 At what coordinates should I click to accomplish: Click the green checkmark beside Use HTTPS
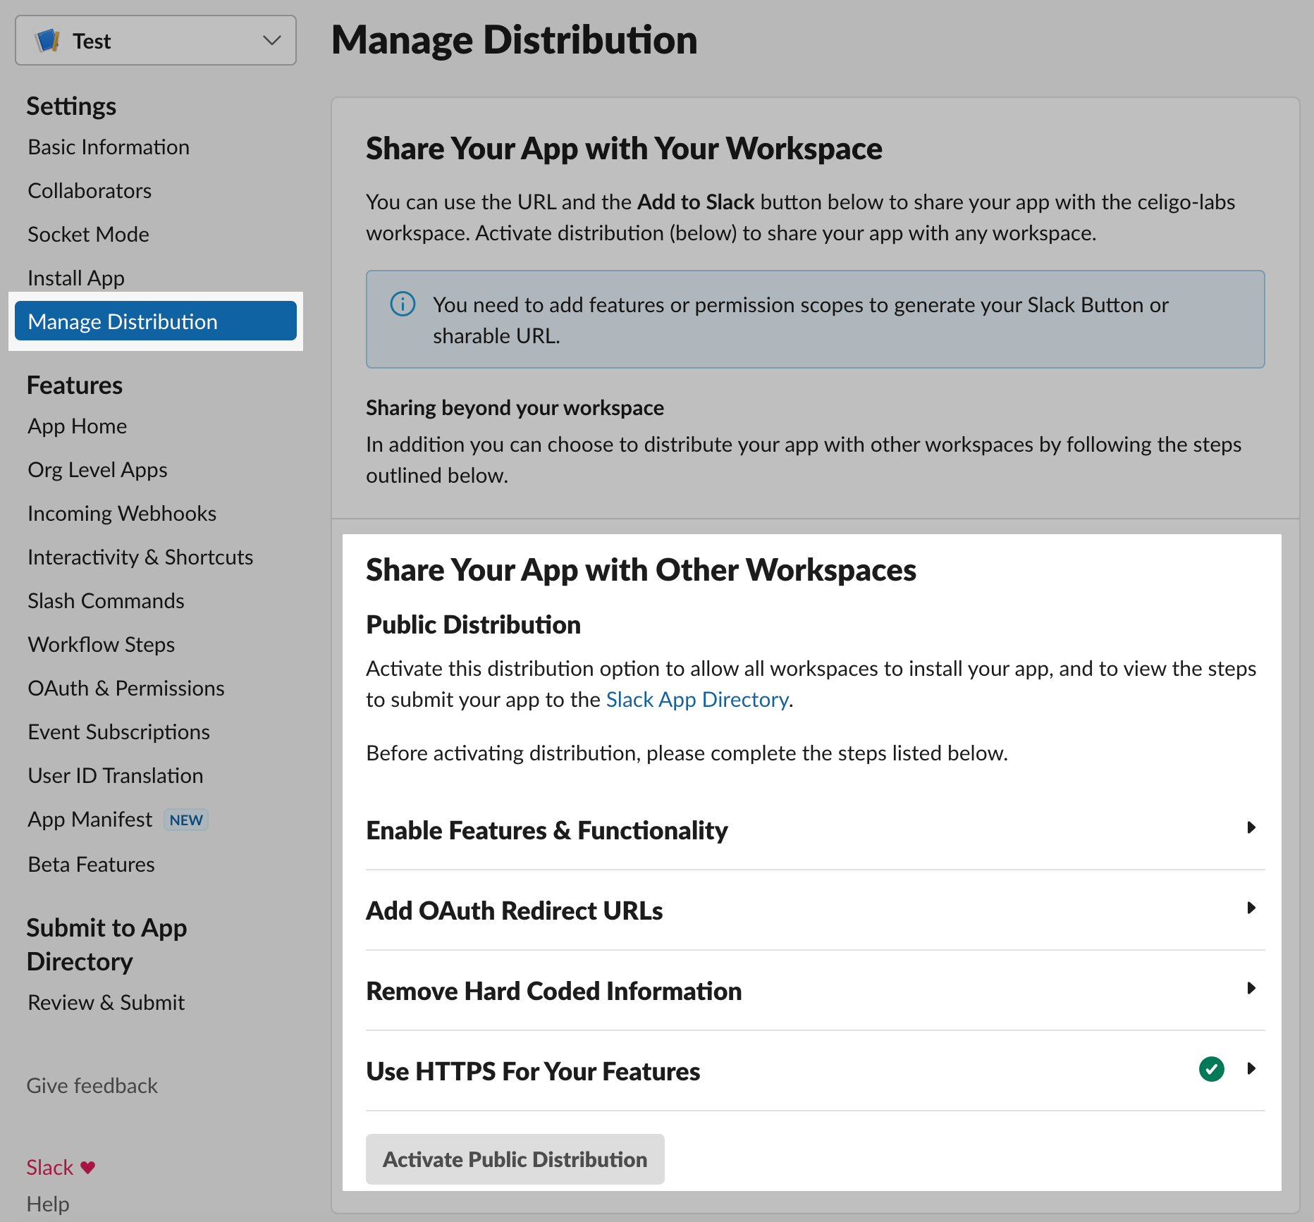point(1211,1070)
